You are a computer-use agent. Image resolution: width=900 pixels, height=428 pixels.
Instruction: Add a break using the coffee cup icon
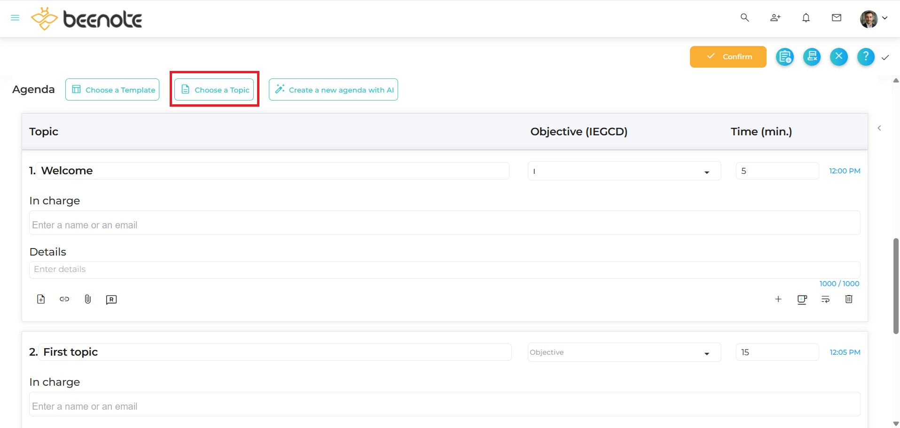coord(802,299)
